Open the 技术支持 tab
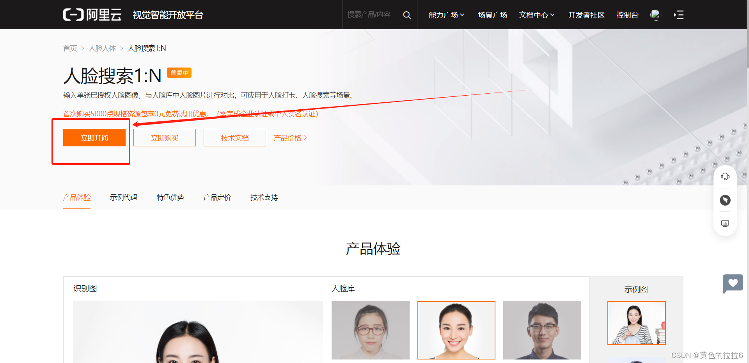Viewport: 749px width, 363px height. [x=264, y=198]
